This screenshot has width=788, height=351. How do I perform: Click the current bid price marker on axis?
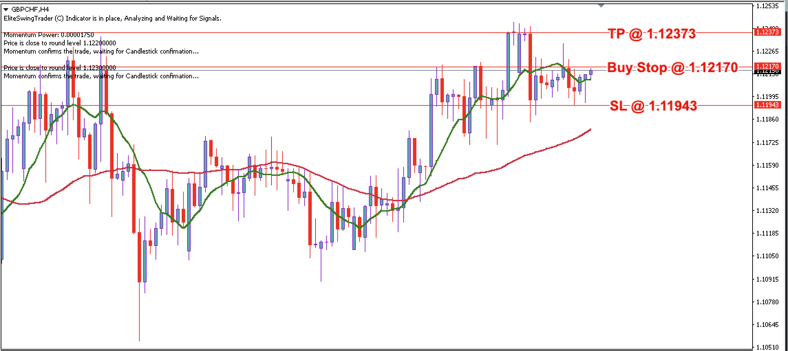[768, 73]
